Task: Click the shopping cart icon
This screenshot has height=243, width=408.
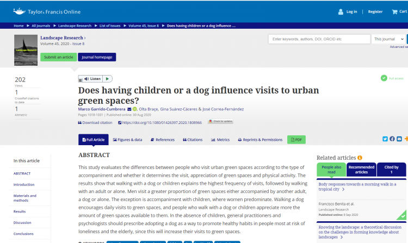Action: click(x=394, y=11)
